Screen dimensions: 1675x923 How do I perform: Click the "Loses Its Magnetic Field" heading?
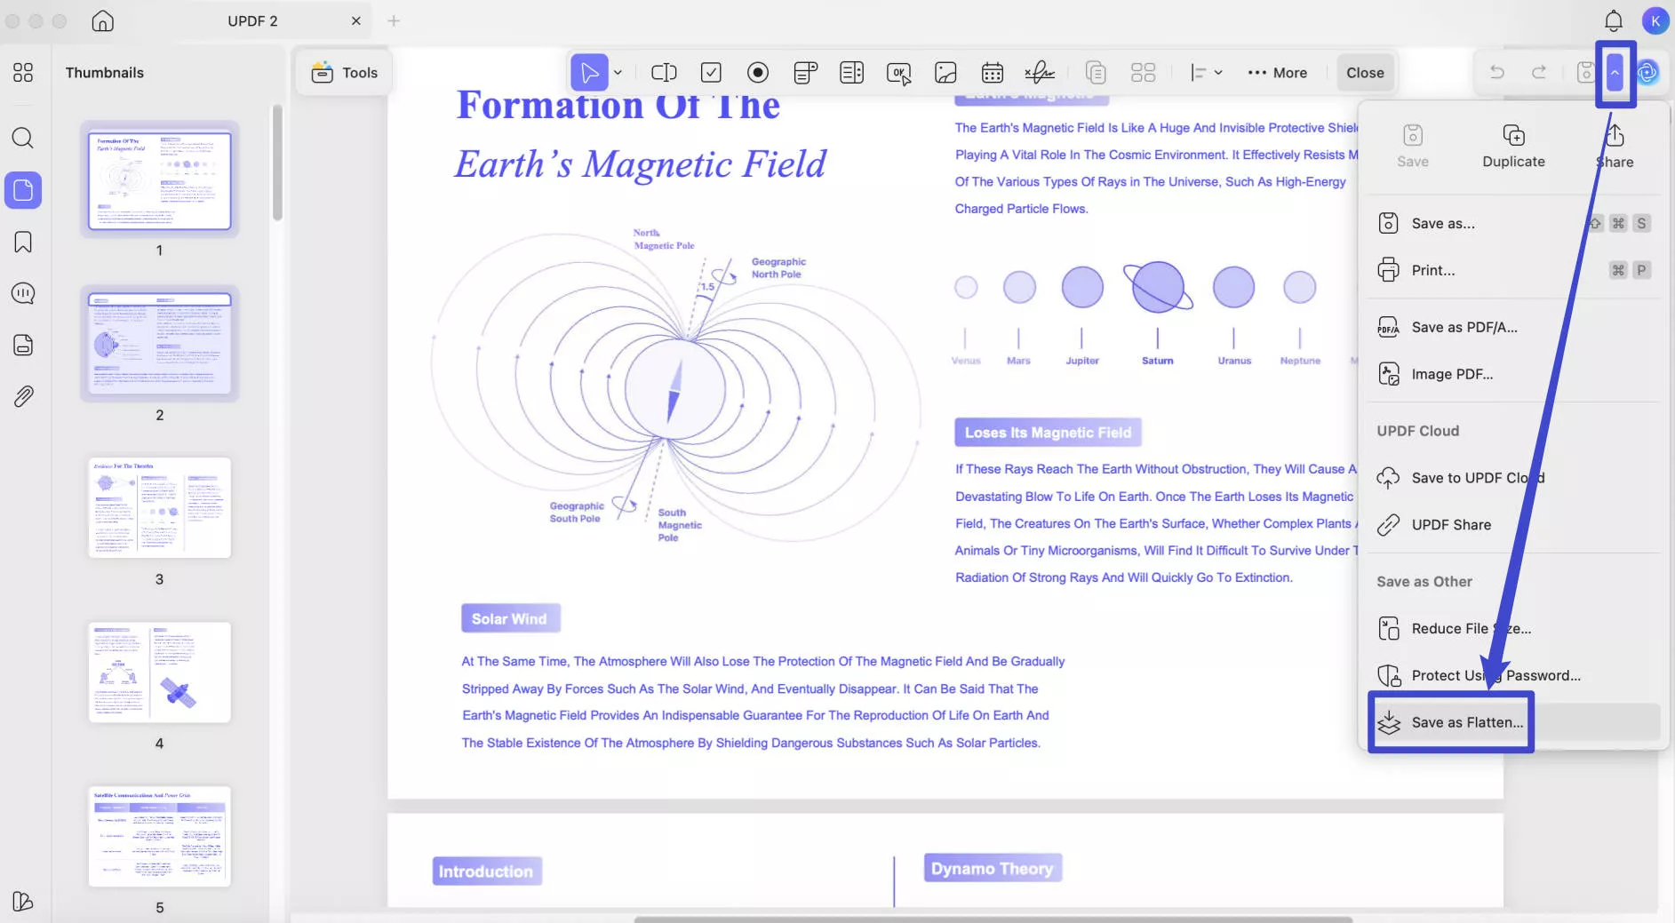1048,433
